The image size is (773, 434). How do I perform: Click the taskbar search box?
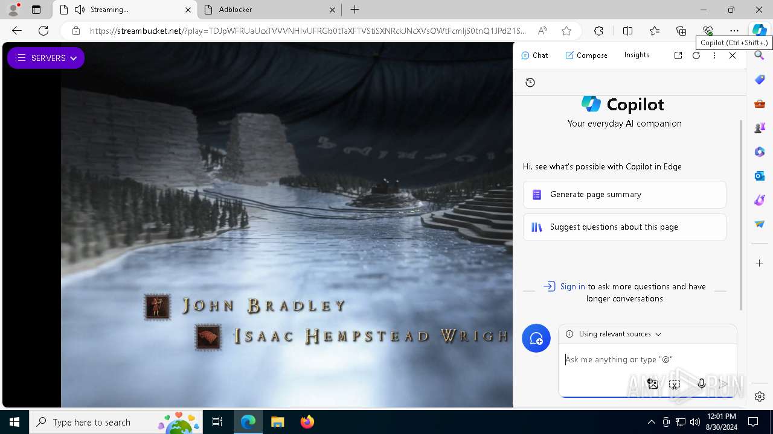(116, 422)
